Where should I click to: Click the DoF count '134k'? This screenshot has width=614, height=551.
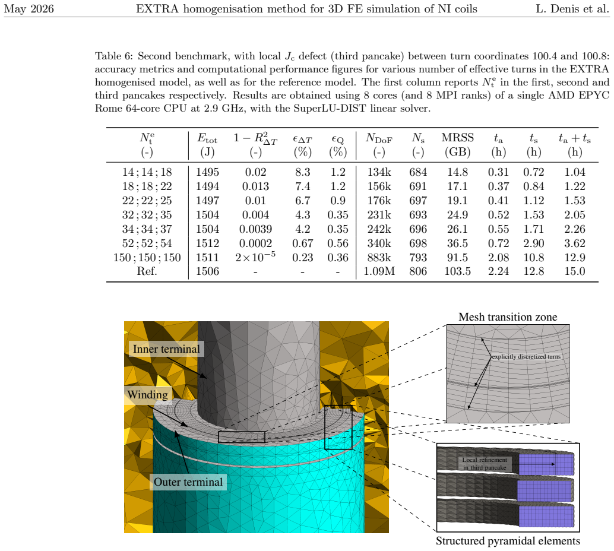tap(379, 172)
